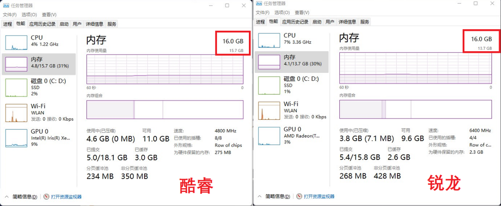Switch to 应用历史记录 tab in right window
Viewport: 501px width, 206px height.
pos(295,22)
